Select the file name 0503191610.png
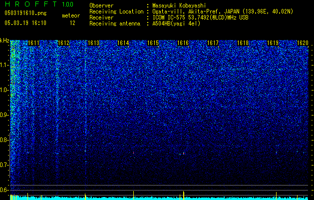This screenshot has width=314, height=200. click(25, 13)
